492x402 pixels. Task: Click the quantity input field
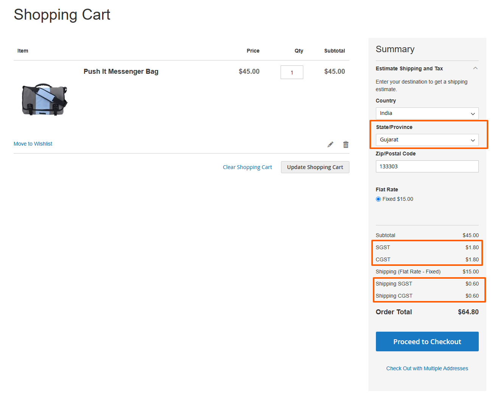292,72
